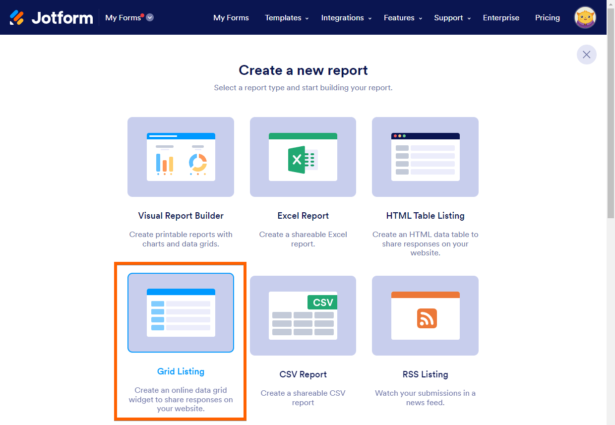615x425 pixels.
Task: Open the My Forms menu item
Action: click(x=231, y=17)
